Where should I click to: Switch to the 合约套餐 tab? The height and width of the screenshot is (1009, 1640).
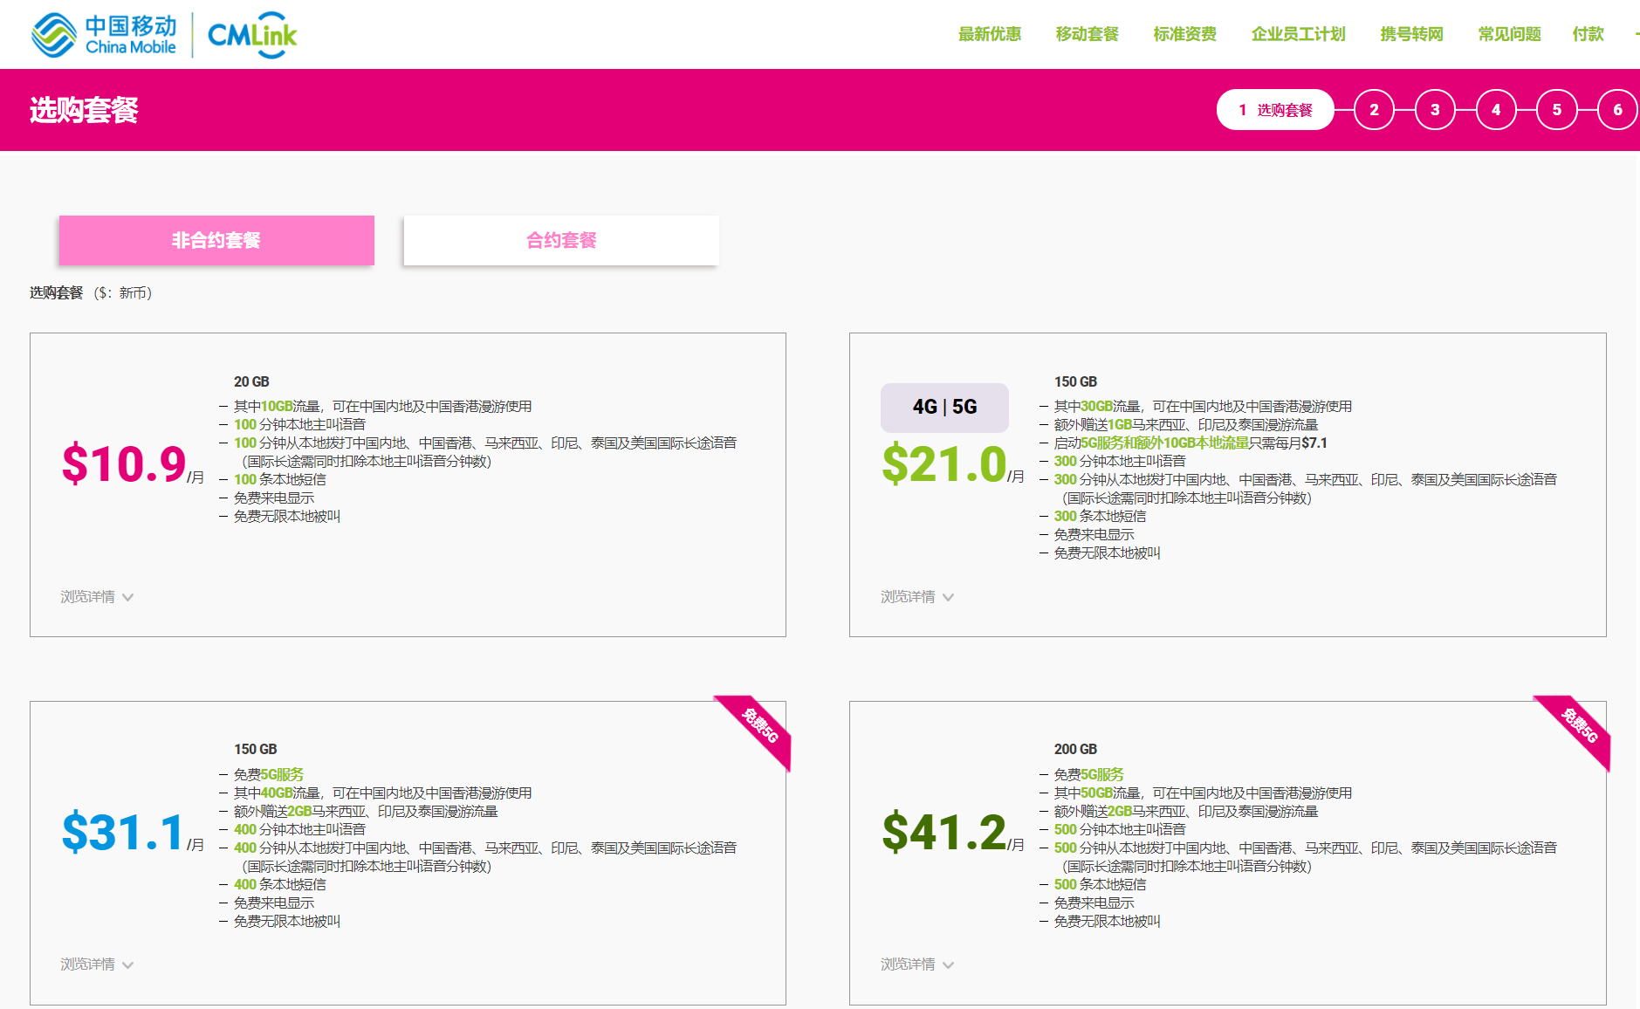click(561, 240)
